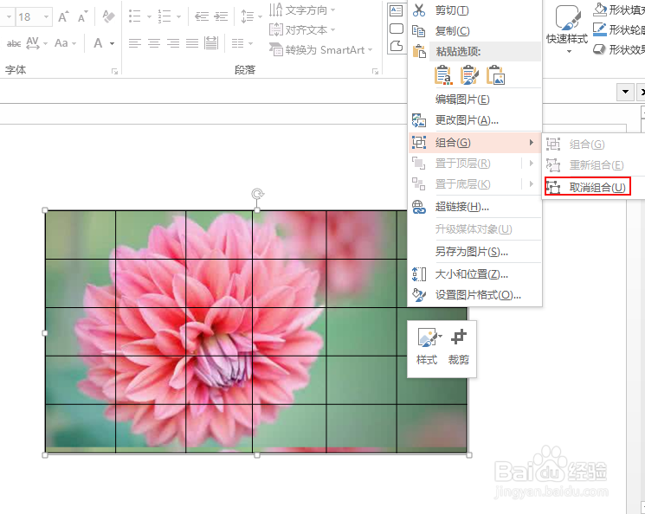The width and height of the screenshot is (645, 514).
Task: Click Ungroup (取消组合) in the submenu
Action: click(x=587, y=188)
